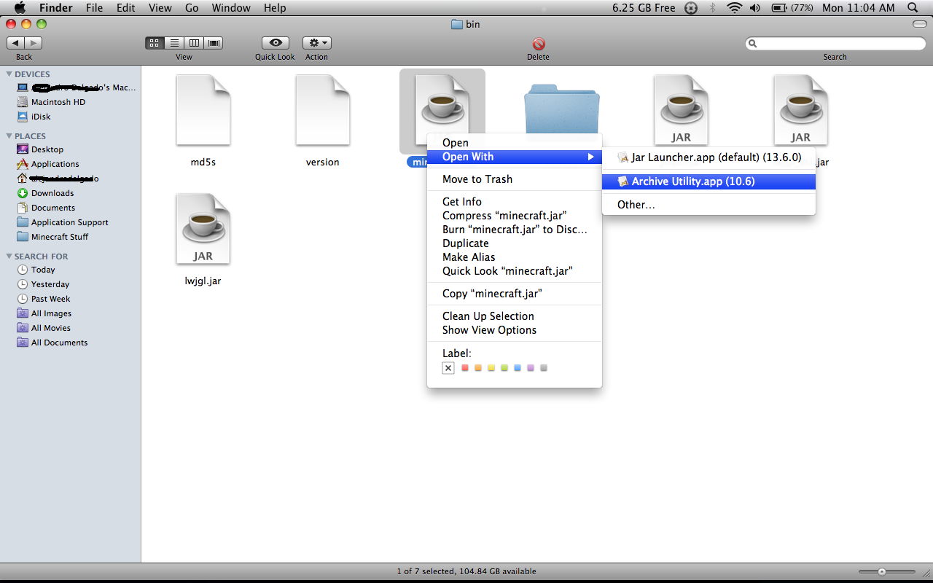
Task: Choose Open in the context menu
Action: (x=515, y=143)
